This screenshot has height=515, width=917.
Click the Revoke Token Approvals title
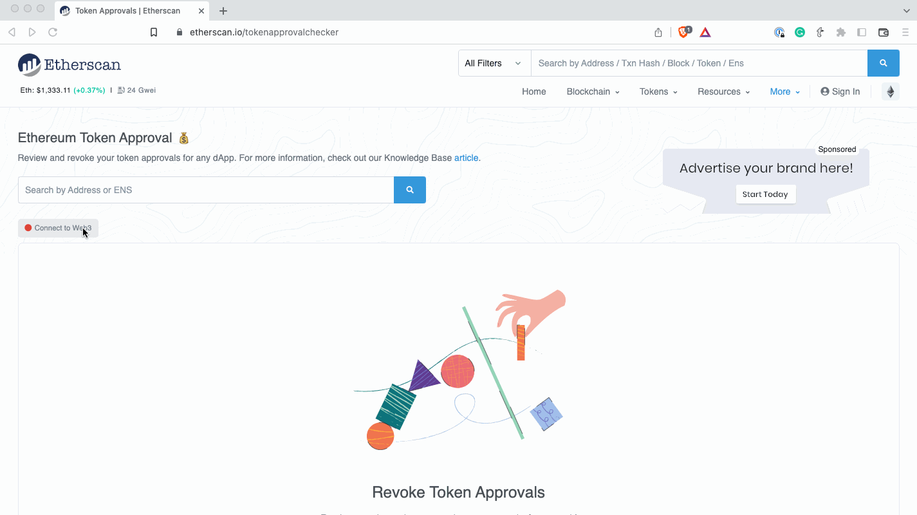[458, 492]
